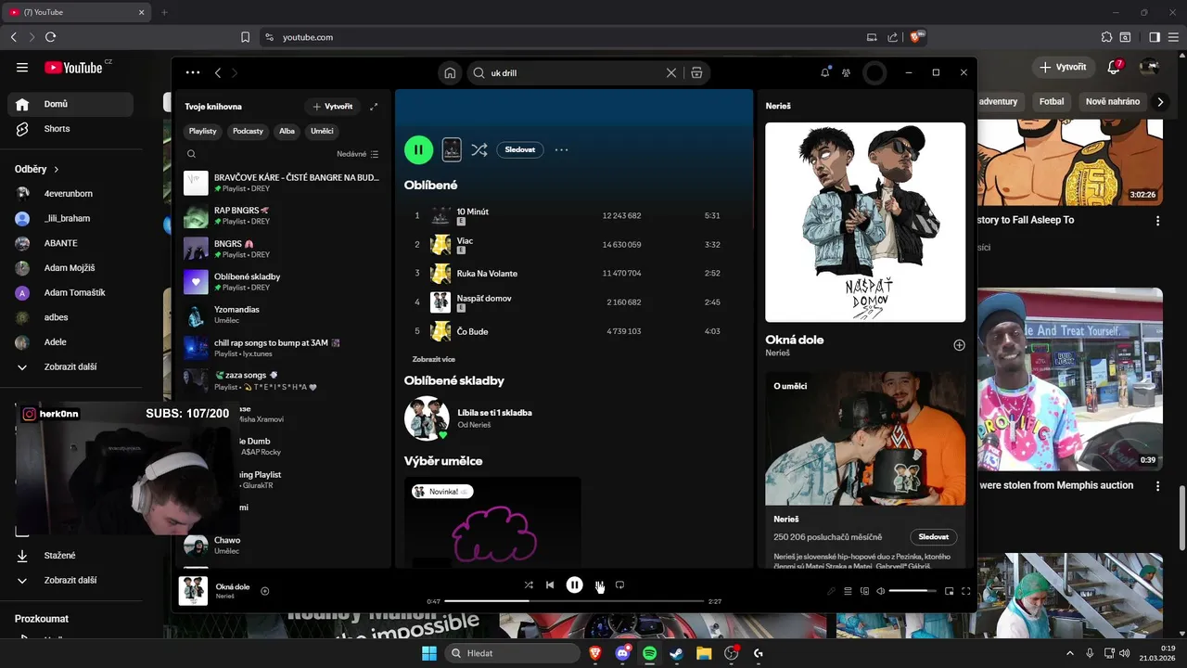The image size is (1187, 668).
Task: Open the YouTube notifications bell
Action: [1115, 67]
